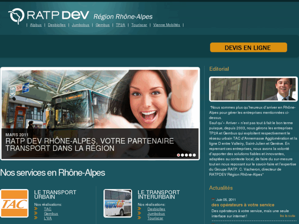Open the Desbiolles header link
This screenshot has width=299, height=224.
(x=57, y=25)
